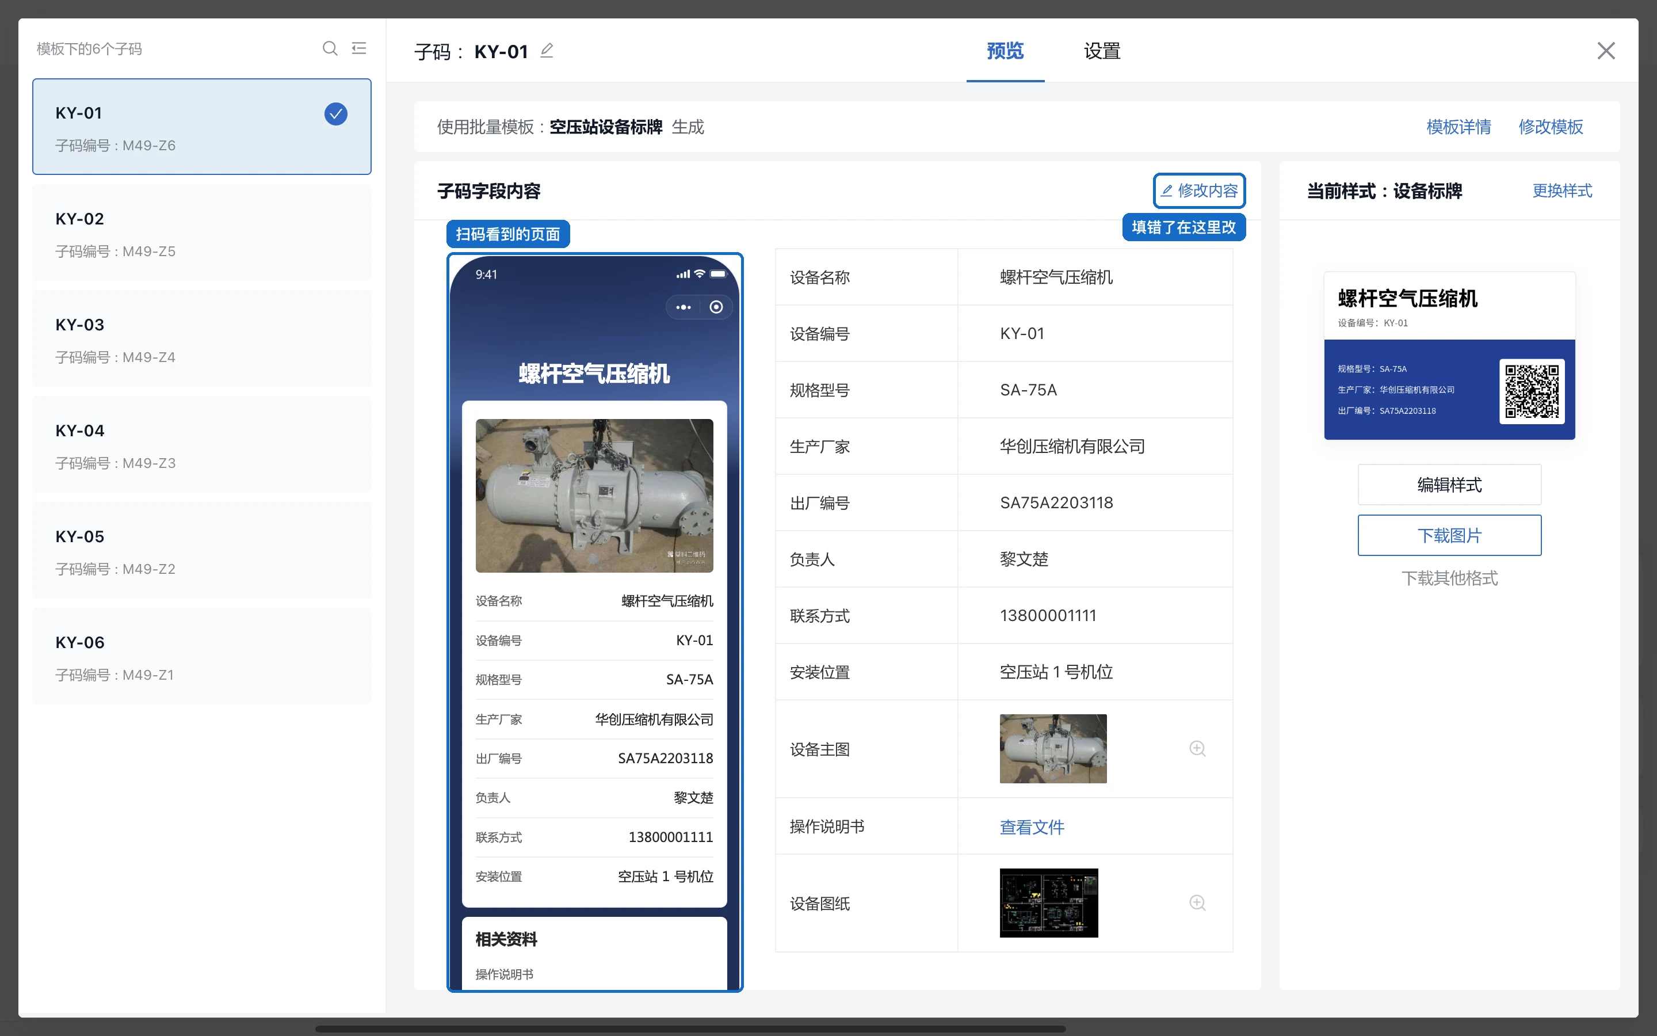Click the 编辑样式 button

1449,485
